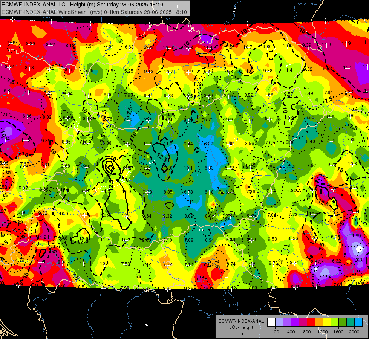Click the wind shear value 7.36
Screen dimensions: 369x339
point(250,191)
